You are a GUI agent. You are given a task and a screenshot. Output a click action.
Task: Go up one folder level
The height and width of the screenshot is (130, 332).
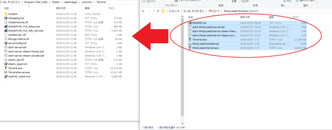tap(158, 11)
